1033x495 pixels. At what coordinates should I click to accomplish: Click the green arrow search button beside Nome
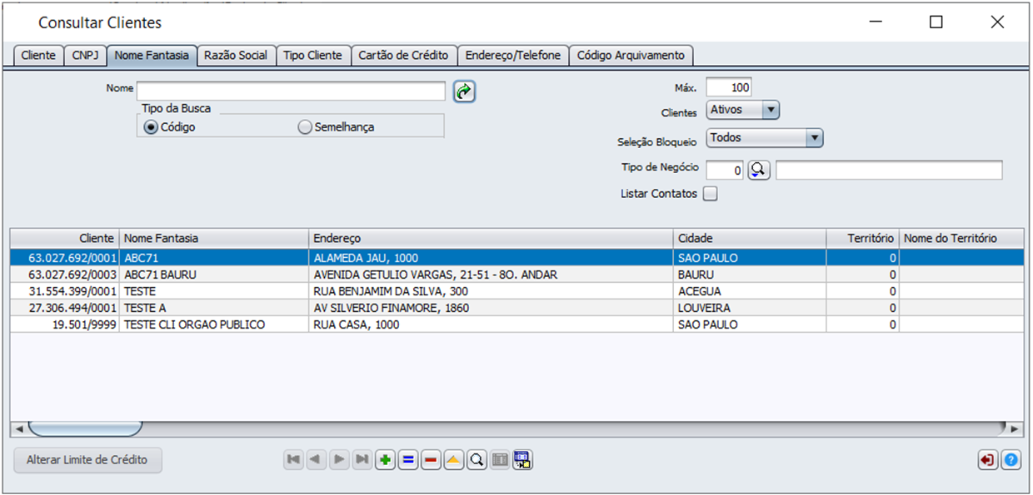(464, 92)
